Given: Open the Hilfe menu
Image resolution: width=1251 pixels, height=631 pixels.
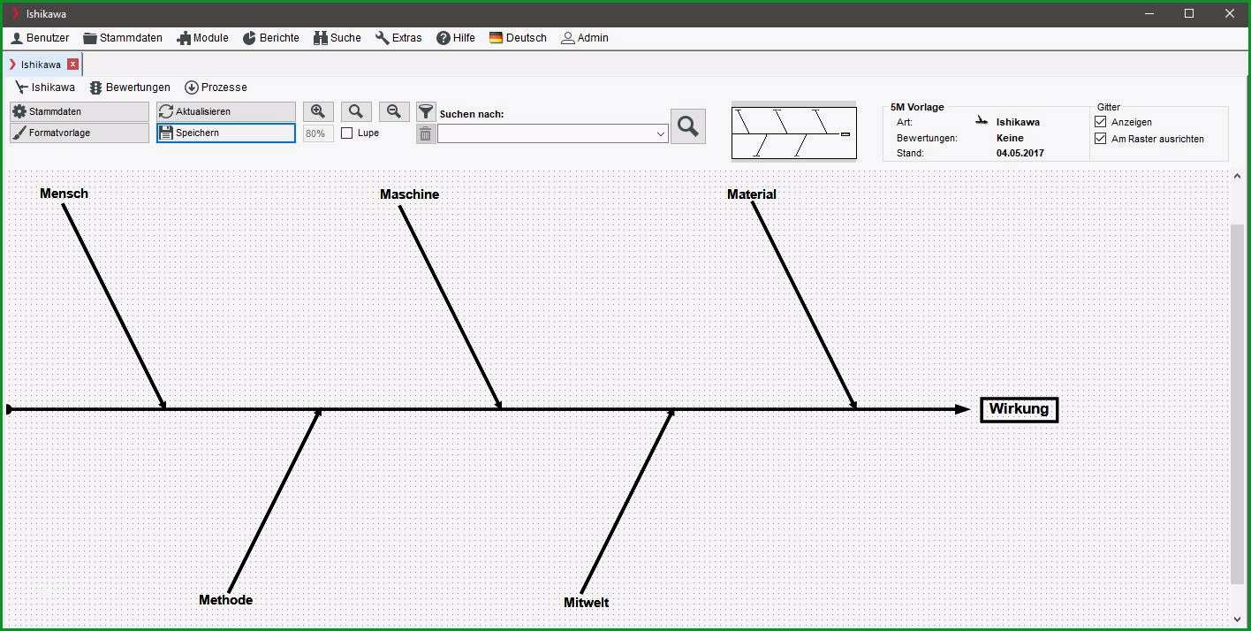Looking at the screenshot, I should (x=456, y=38).
